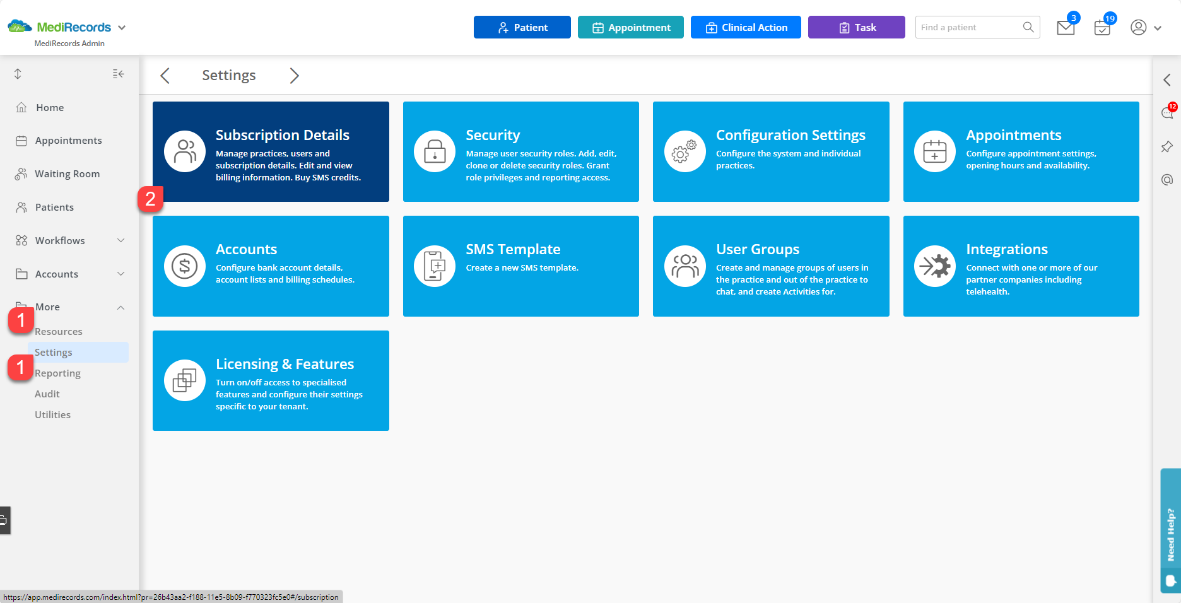
Task: Open Audit from the sidebar
Action: pyautogui.click(x=47, y=394)
